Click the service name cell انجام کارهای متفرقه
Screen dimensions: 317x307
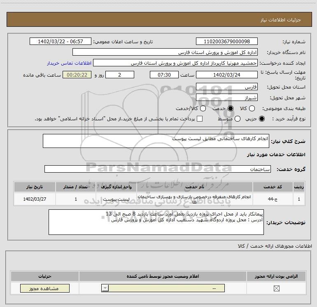[194, 199]
